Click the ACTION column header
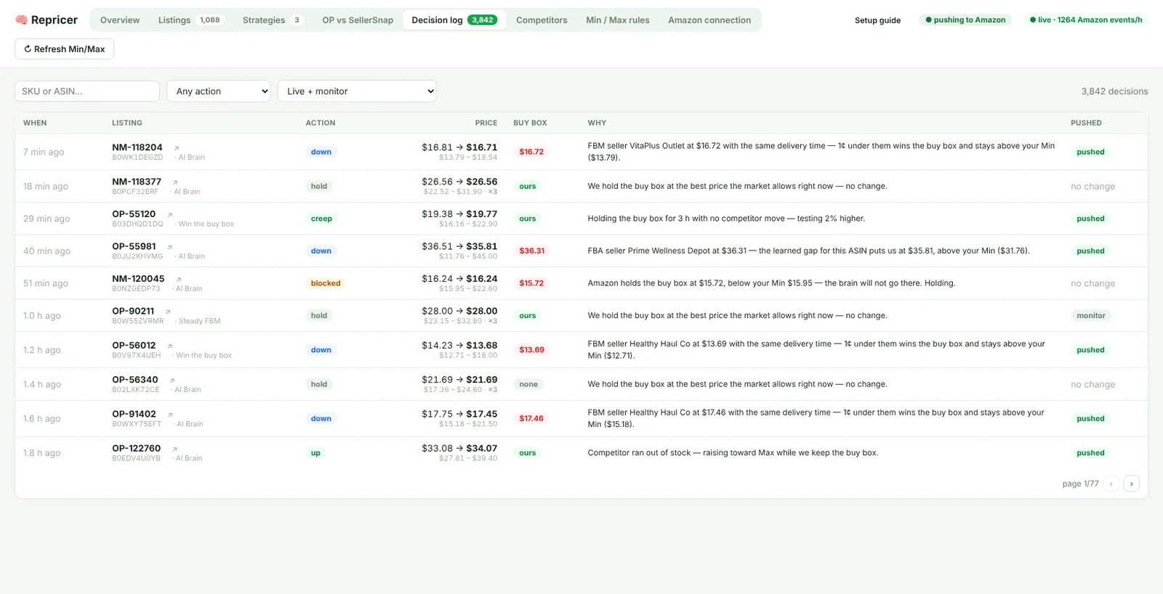 [321, 123]
